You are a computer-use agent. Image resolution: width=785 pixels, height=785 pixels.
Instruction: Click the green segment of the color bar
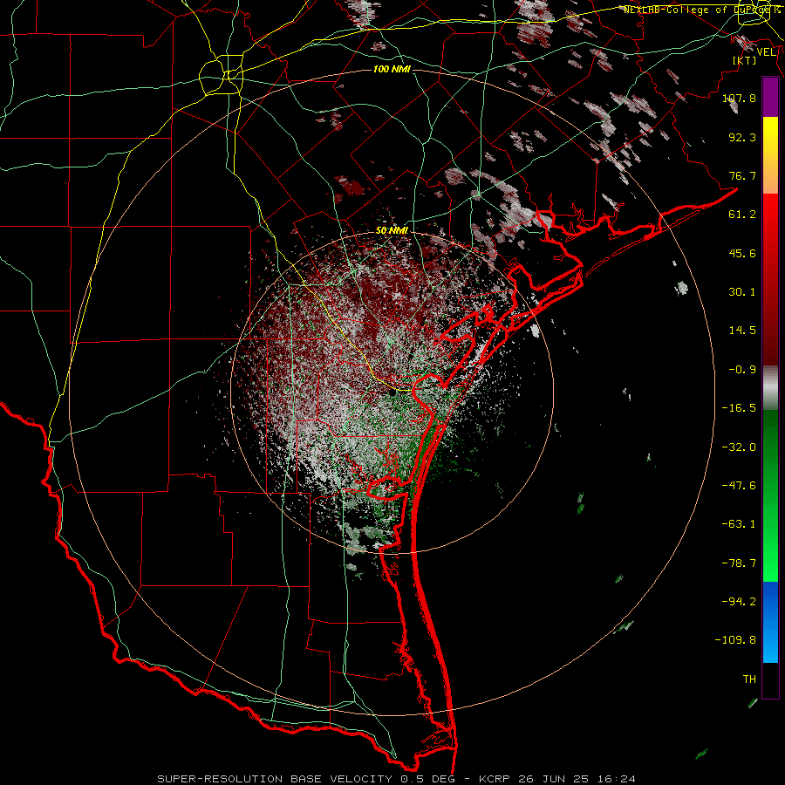(x=770, y=495)
